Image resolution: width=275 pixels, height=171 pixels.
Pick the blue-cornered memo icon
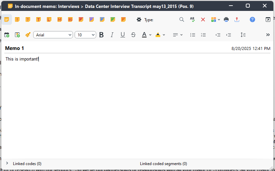point(102,20)
